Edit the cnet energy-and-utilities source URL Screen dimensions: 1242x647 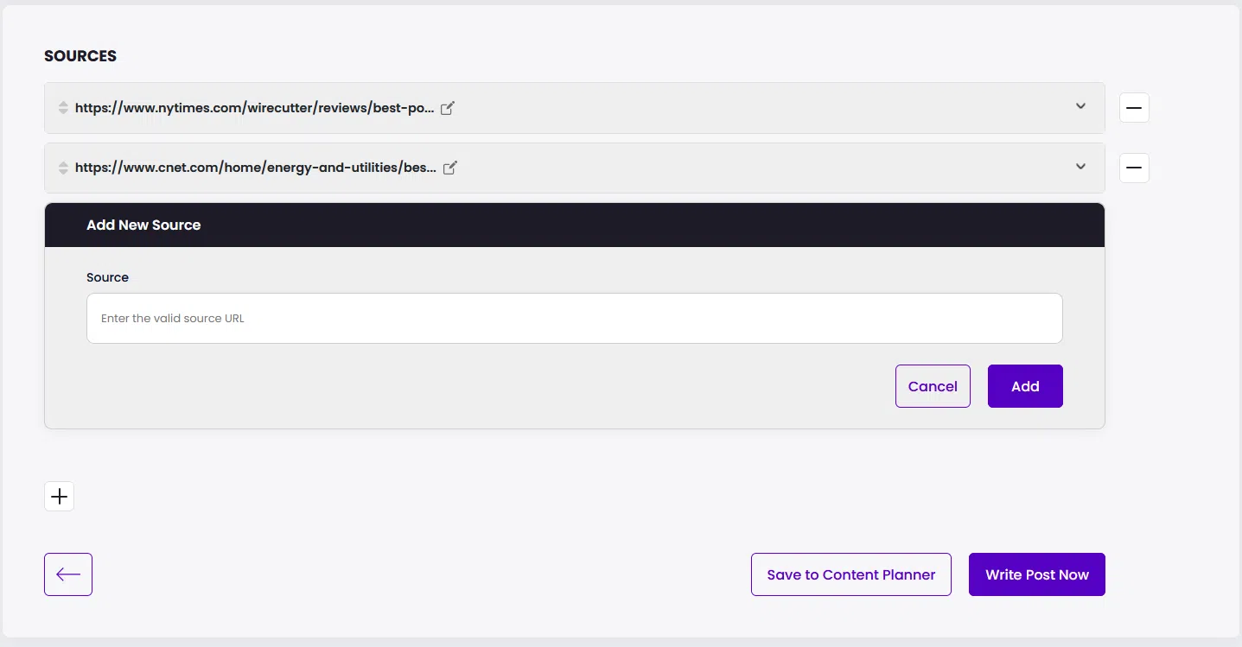[x=449, y=168]
